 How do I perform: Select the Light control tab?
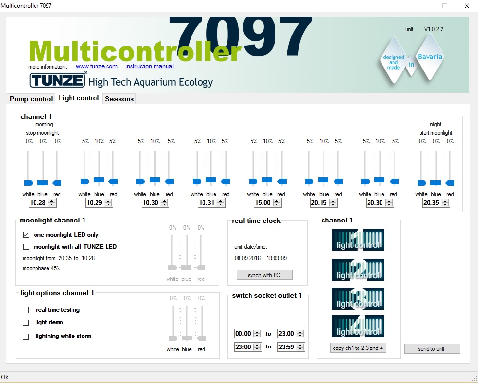pos(79,98)
